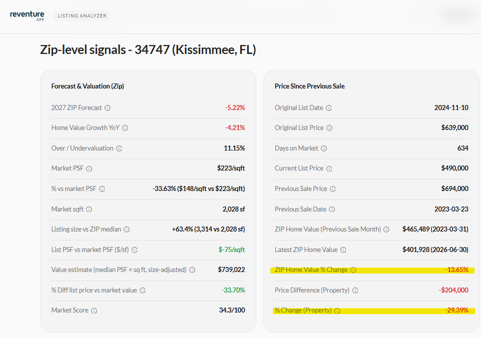Click % Diff list price vs market value info icon
Viewport: 481px width, 337px height.
coord(142,290)
